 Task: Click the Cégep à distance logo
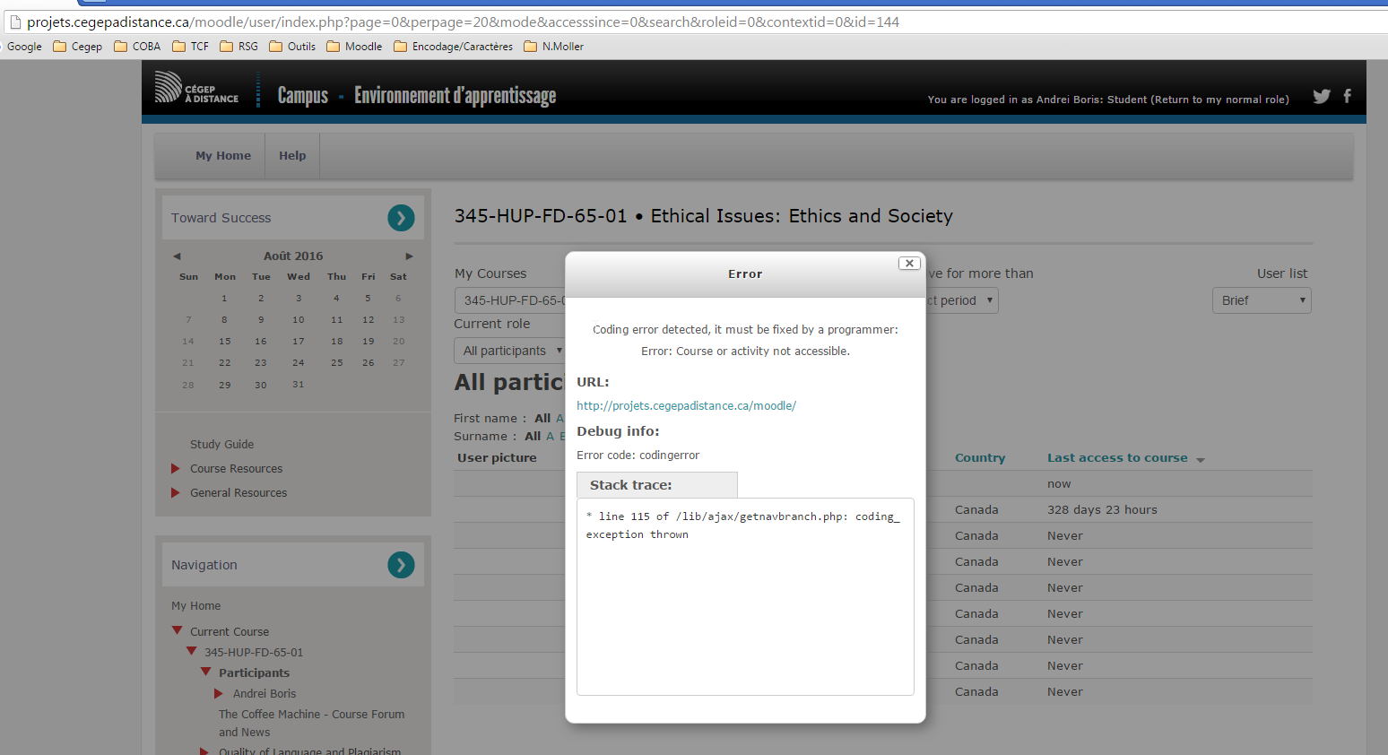point(197,88)
